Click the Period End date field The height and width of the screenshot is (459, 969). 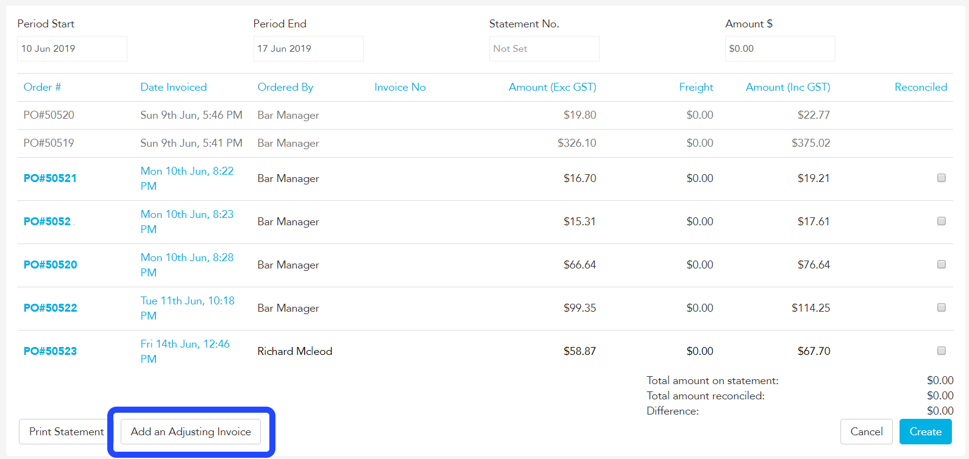click(308, 49)
